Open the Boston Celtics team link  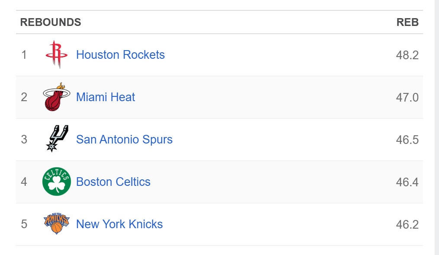coord(113,182)
